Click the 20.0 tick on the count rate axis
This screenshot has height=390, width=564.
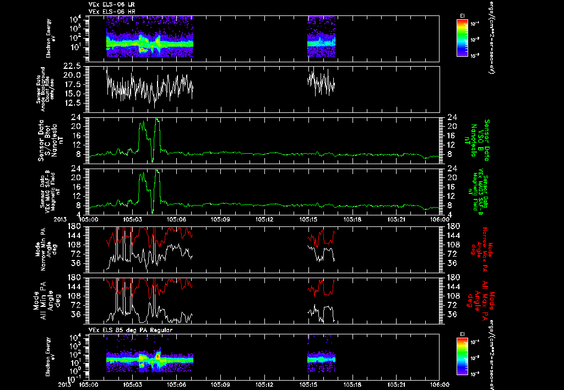pyautogui.click(x=72, y=75)
